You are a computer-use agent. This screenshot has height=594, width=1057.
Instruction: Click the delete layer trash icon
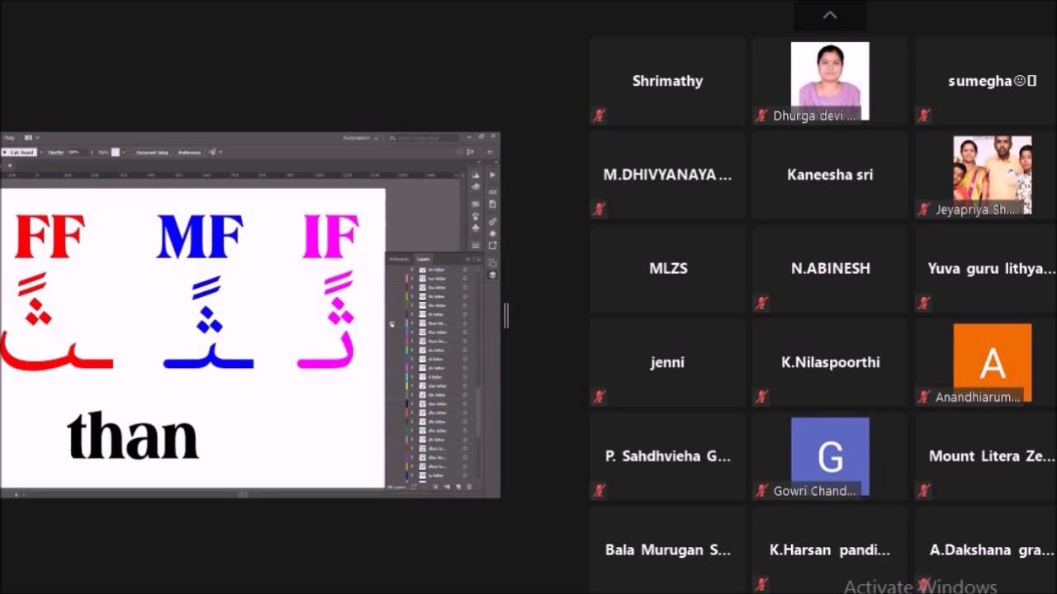[469, 487]
